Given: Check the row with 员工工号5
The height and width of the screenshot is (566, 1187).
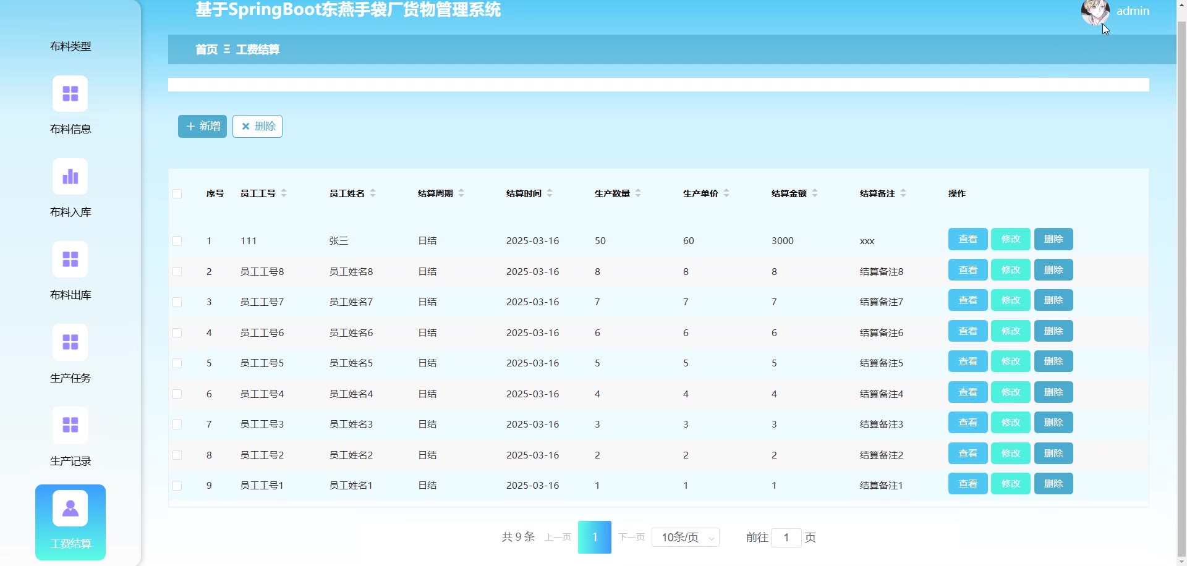Looking at the screenshot, I should (x=177, y=363).
